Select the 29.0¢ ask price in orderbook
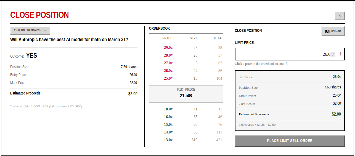The height and width of the screenshot is (156, 355). point(168,48)
